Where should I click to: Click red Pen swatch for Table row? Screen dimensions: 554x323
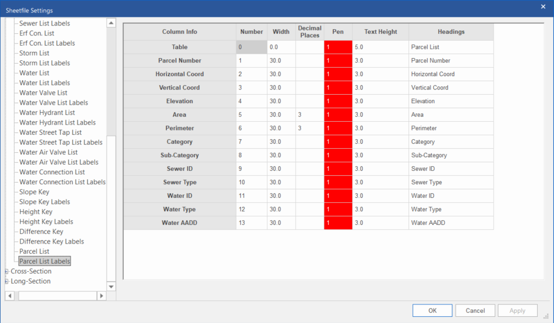(x=338, y=47)
